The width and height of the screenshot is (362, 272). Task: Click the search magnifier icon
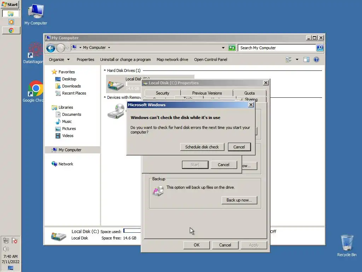coord(320,48)
